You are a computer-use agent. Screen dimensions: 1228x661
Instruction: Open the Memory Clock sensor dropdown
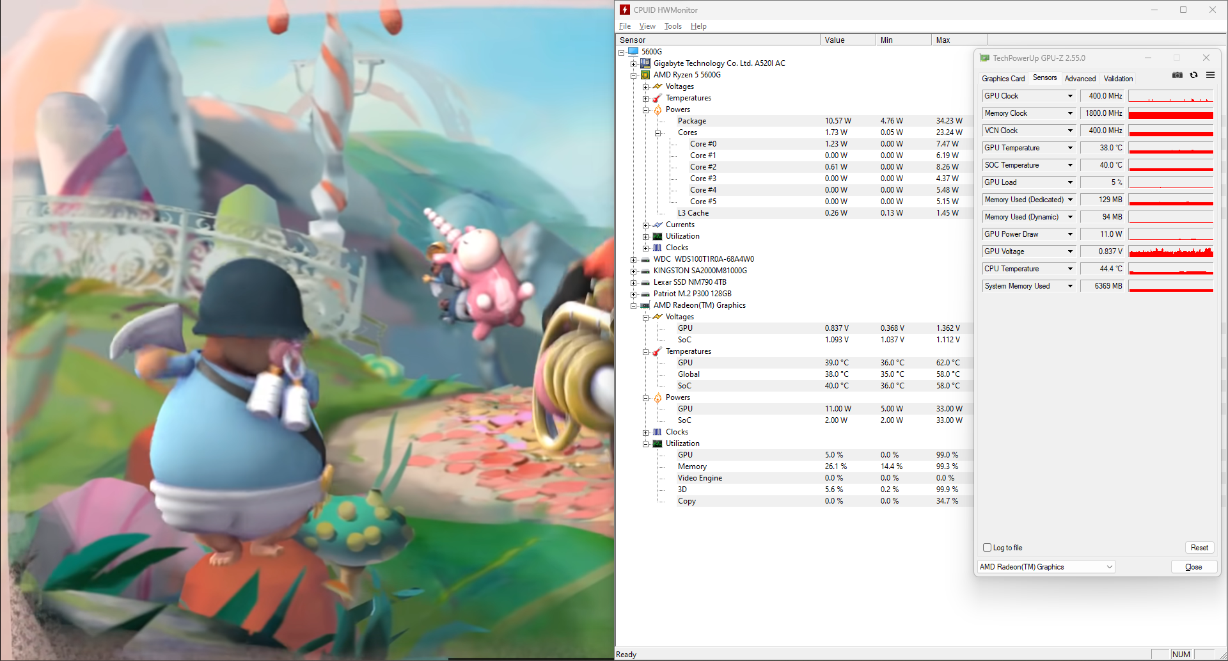click(x=1070, y=113)
